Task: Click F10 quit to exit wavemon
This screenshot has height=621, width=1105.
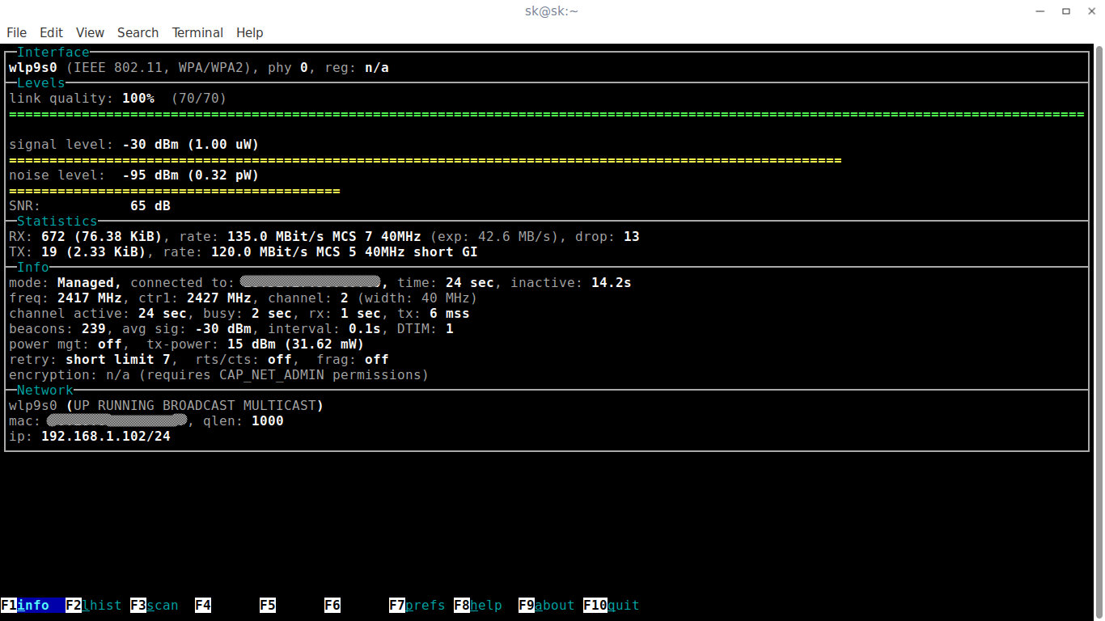Action: click(x=612, y=605)
